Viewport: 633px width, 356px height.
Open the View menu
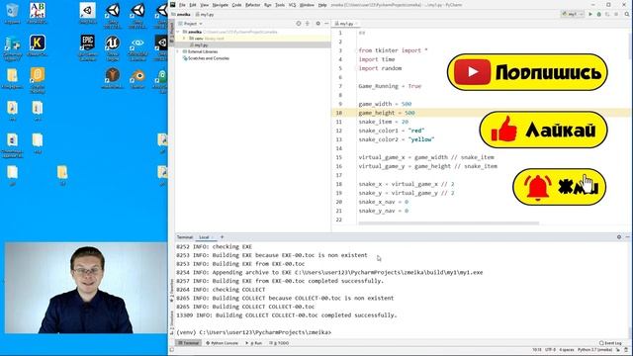[x=205, y=5]
